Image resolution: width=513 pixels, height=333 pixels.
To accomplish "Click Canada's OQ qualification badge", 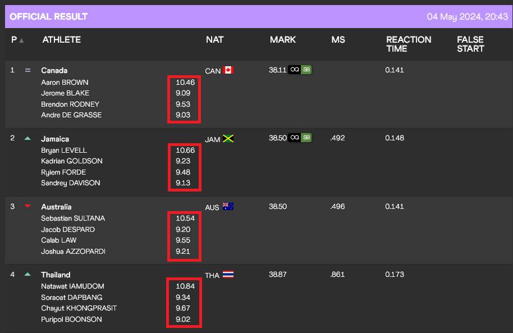I will (294, 70).
